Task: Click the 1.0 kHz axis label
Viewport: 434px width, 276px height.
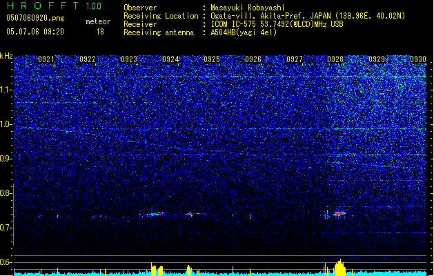Action: point(6,124)
